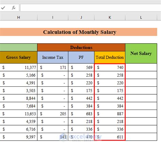This screenshot has width=161, height=147.
Task: Open Insert Function fx button
Action: point(14,8)
